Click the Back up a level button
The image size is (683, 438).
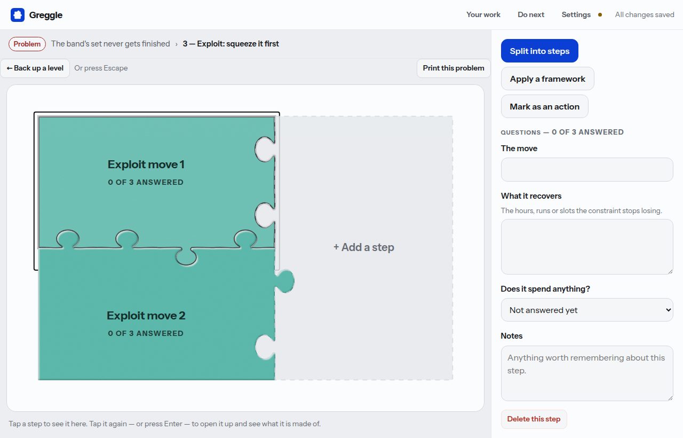point(35,68)
